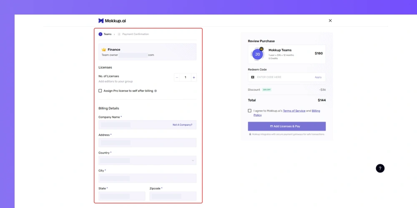Focus the Zipcode input field
This screenshot has width=417, height=208.
point(173,196)
